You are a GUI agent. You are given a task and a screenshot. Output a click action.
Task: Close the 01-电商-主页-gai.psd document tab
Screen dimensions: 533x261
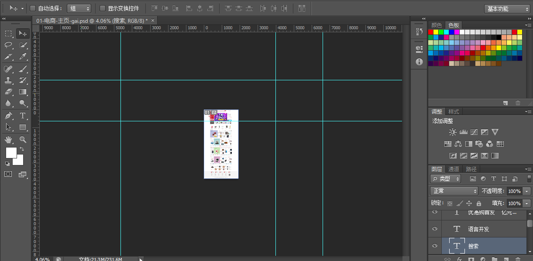[x=153, y=21]
